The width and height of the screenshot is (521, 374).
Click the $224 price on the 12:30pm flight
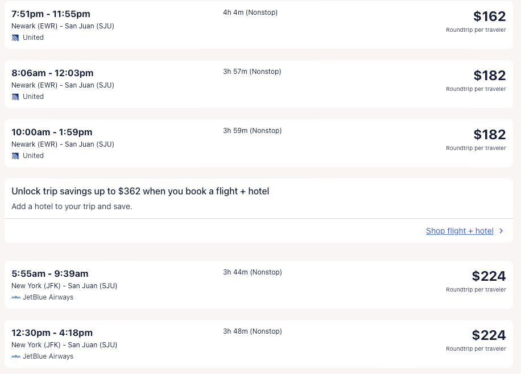click(489, 335)
